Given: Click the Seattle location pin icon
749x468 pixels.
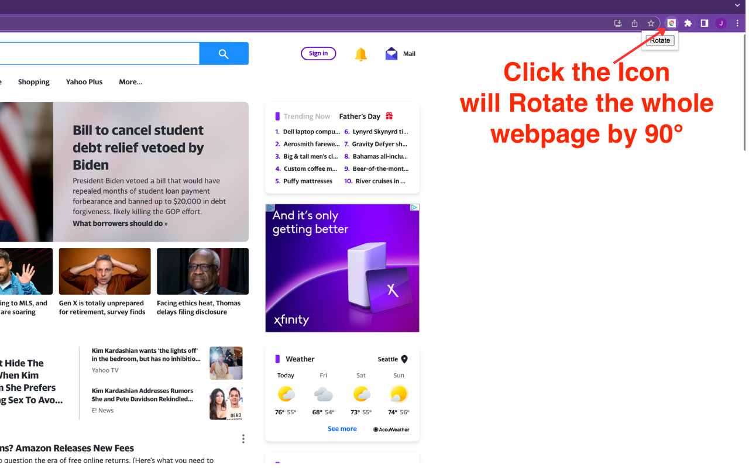Looking at the screenshot, I should [x=404, y=359].
